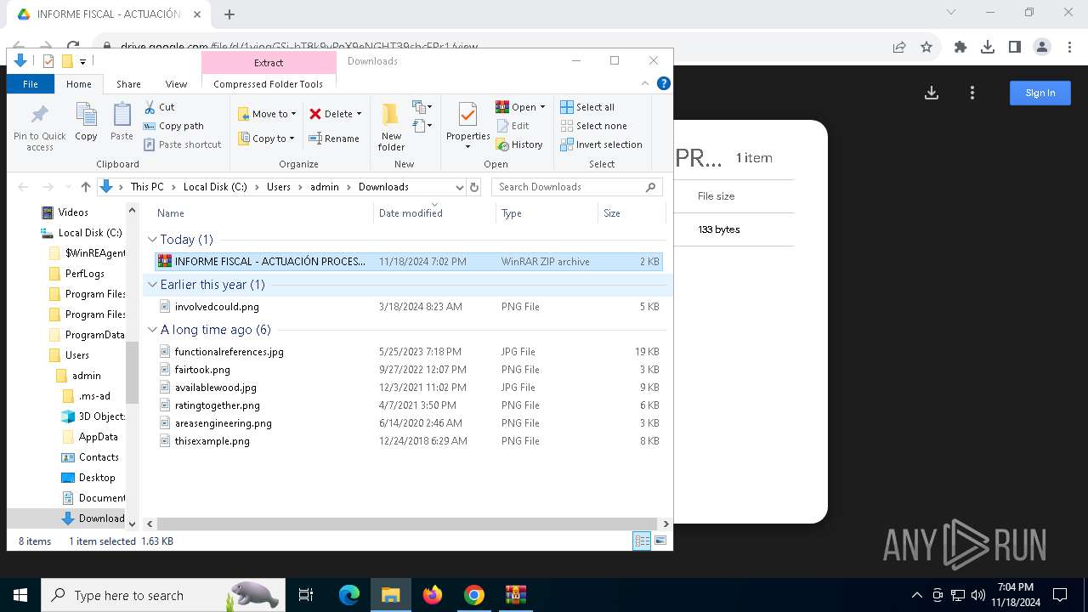
Task: Sort by Date modified column header
Action: click(434, 213)
